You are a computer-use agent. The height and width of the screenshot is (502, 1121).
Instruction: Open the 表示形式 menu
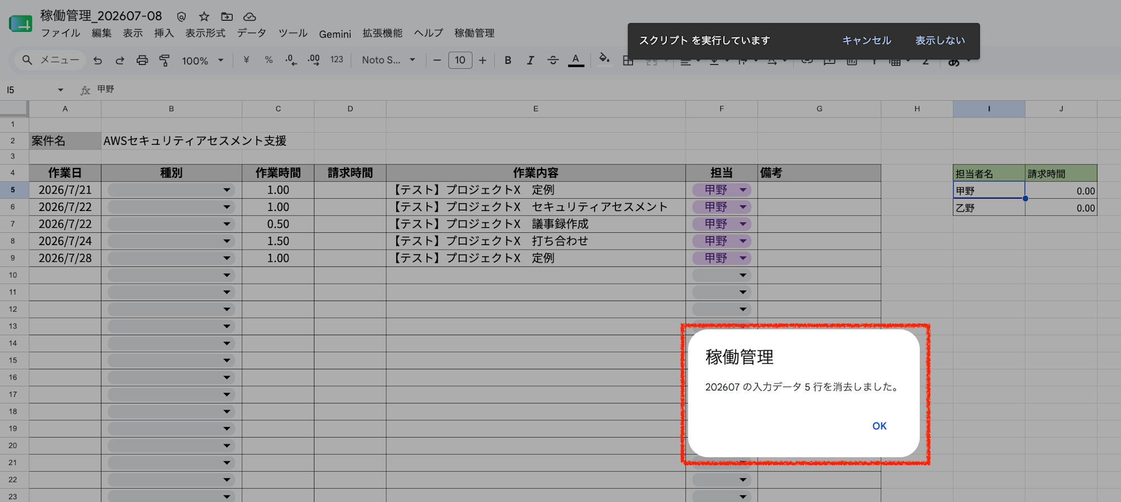[x=205, y=33]
